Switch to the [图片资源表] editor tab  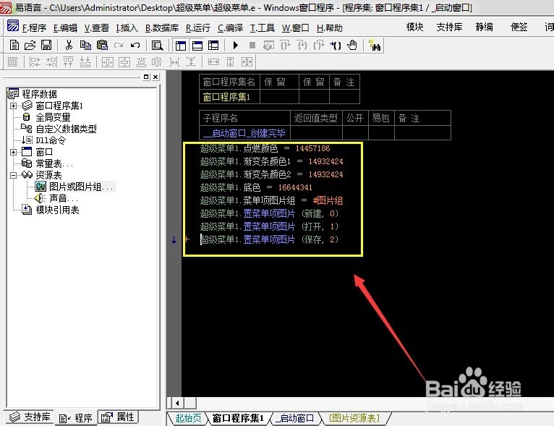[354, 418]
